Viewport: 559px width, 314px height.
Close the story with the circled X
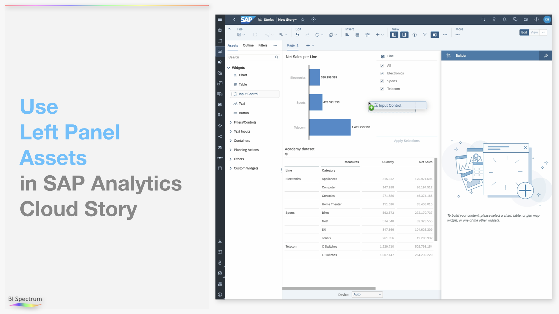coord(314,19)
